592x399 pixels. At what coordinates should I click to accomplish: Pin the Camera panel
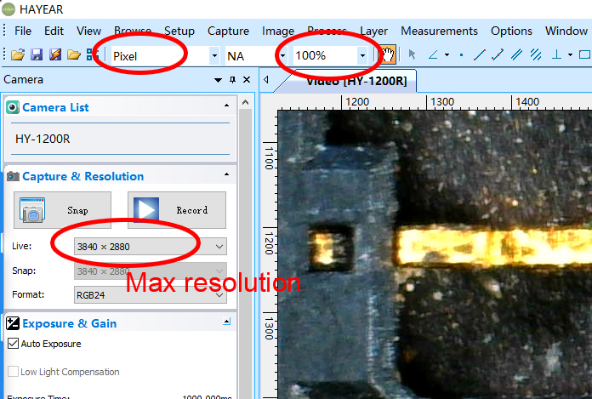232,80
